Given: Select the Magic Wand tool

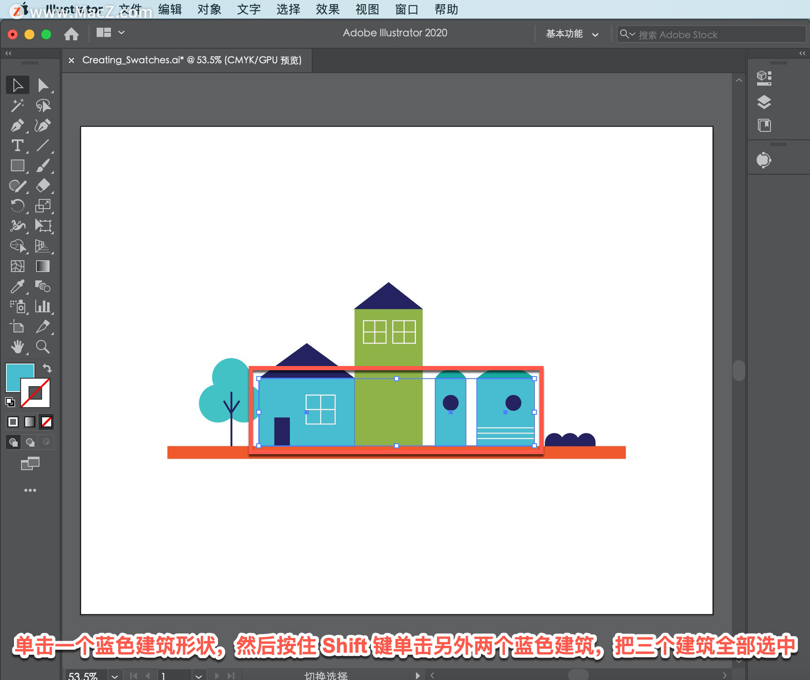Looking at the screenshot, I should click(x=17, y=105).
